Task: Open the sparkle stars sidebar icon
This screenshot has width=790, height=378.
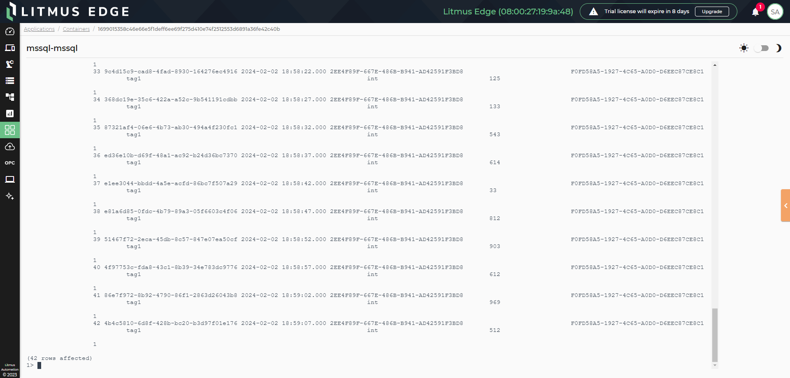Action: [10, 196]
